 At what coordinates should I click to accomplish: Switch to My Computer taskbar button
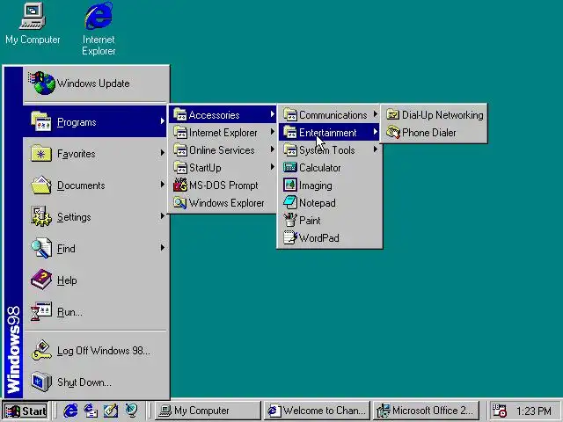click(208, 411)
